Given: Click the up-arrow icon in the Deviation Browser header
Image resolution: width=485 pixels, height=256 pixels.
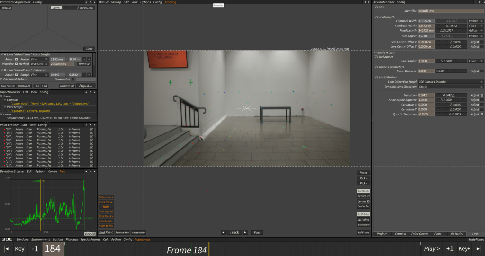Looking at the screenshot, I should click(86, 171).
